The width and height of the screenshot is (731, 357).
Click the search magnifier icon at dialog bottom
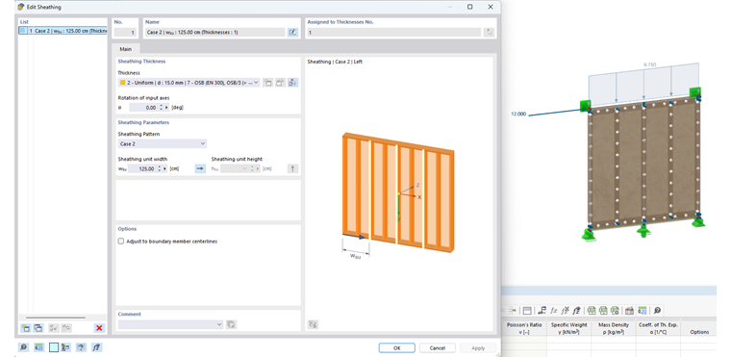click(x=23, y=347)
